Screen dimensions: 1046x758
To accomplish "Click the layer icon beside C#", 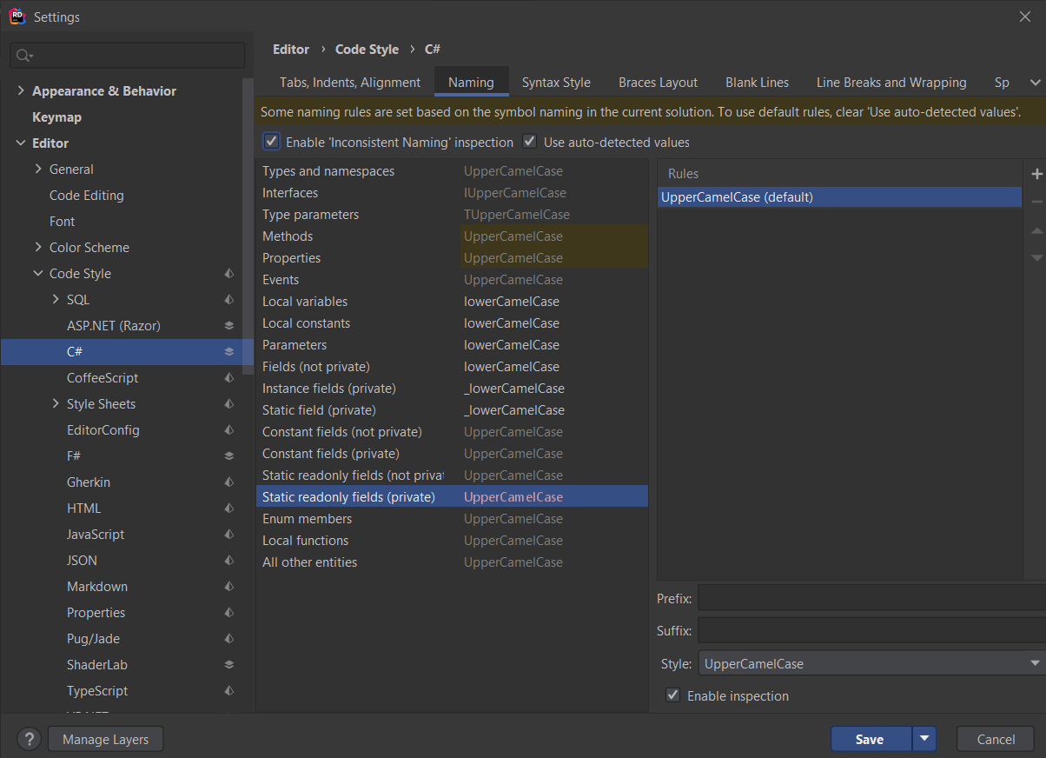I will [229, 351].
